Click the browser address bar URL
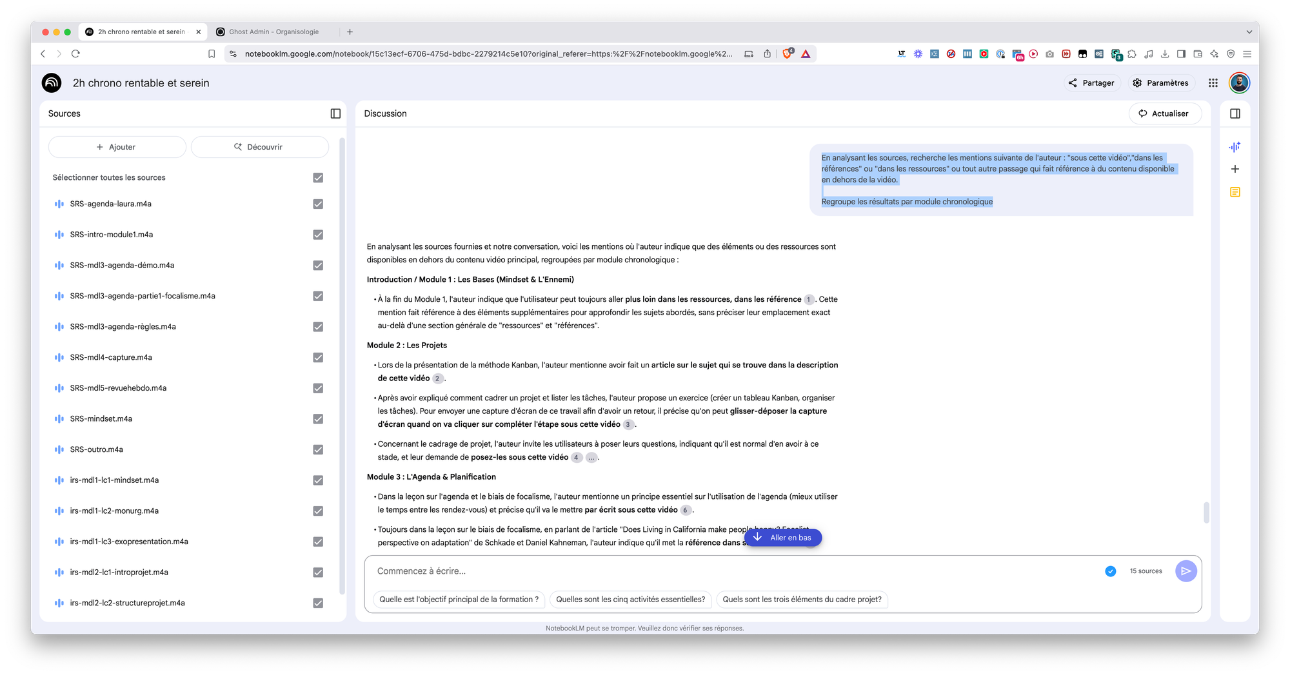Image resolution: width=1290 pixels, height=675 pixels. coord(488,54)
